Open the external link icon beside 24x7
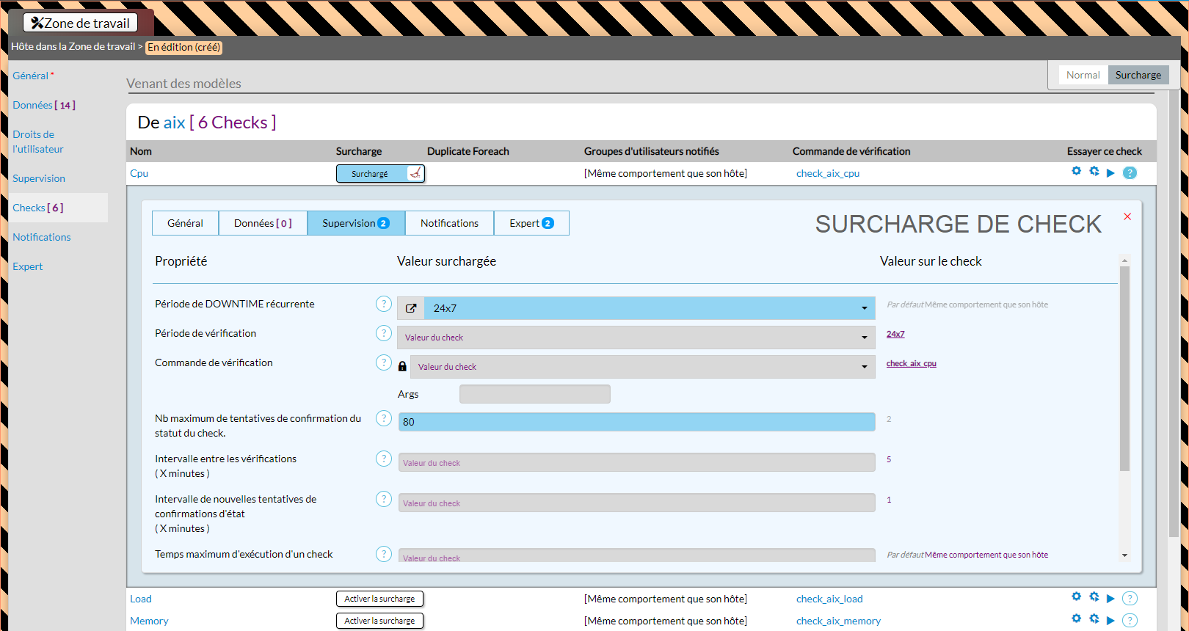 pos(411,308)
